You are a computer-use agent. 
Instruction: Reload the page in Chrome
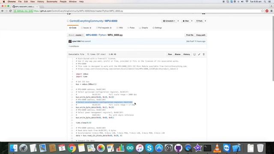(10, 11)
